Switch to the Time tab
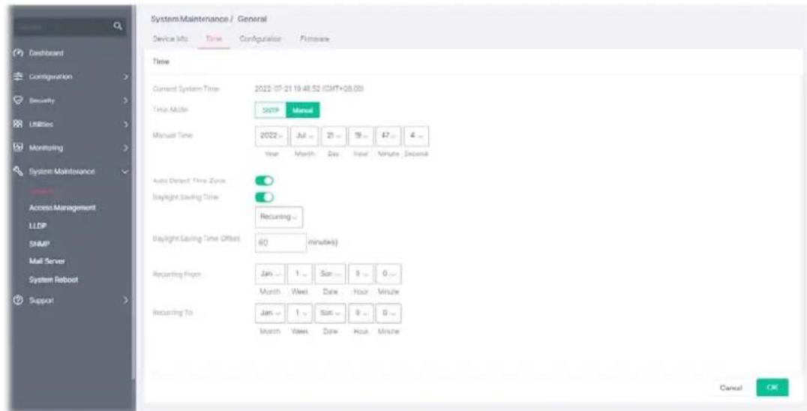This screenshot has height=411, width=807. [x=213, y=38]
